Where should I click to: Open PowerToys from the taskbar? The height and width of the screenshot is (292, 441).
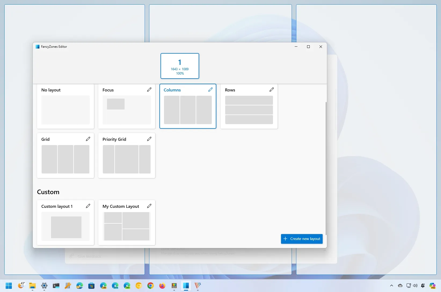coord(68,286)
